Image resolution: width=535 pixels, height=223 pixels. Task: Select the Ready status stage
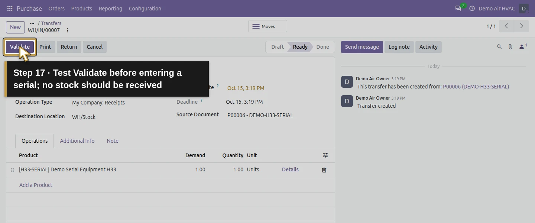click(300, 47)
